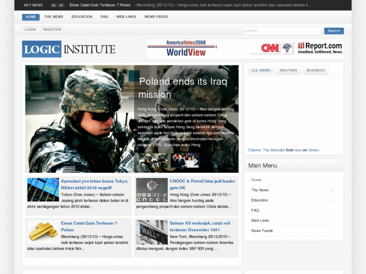Select the second slideshow thumbnail with men in suits
The width and height of the screenshot is (366, 274).
pyautogui.click(x=185, y=160)
